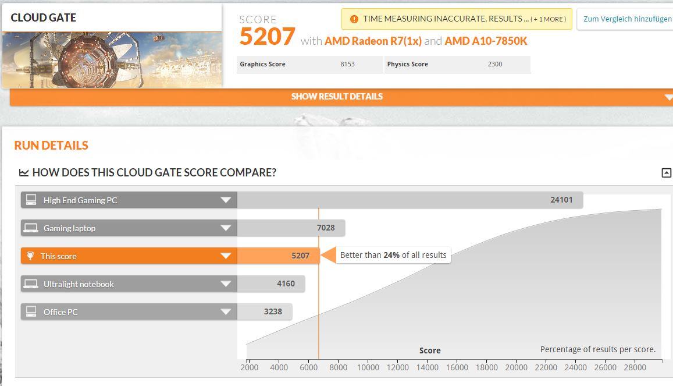This screenshot has height=386, width=673.
Task: Click the 7028 Gaming laptop bar
Action: pos(291,228)
